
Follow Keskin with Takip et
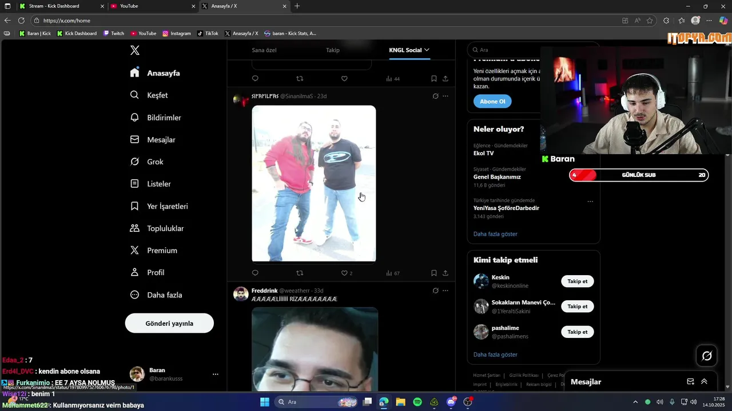coord(577,281)
